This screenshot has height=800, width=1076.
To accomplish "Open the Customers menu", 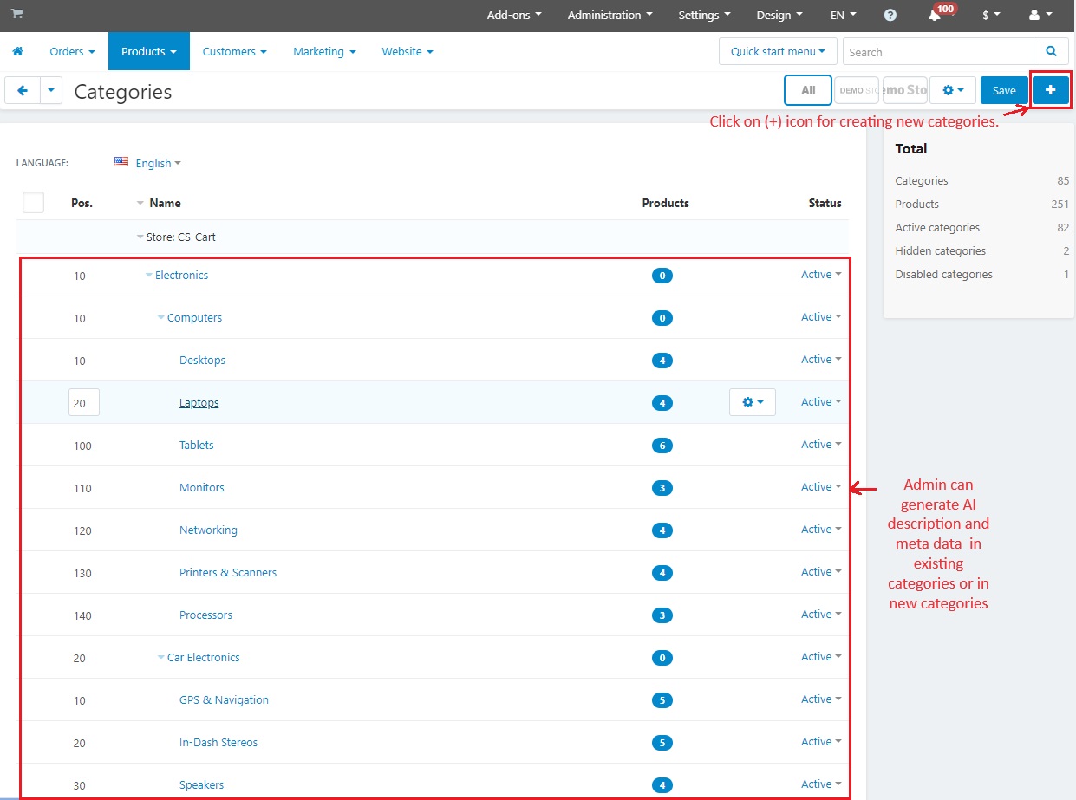I will [235, 52].
